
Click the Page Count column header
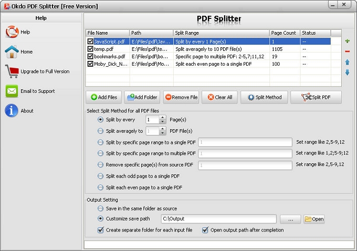285,33
